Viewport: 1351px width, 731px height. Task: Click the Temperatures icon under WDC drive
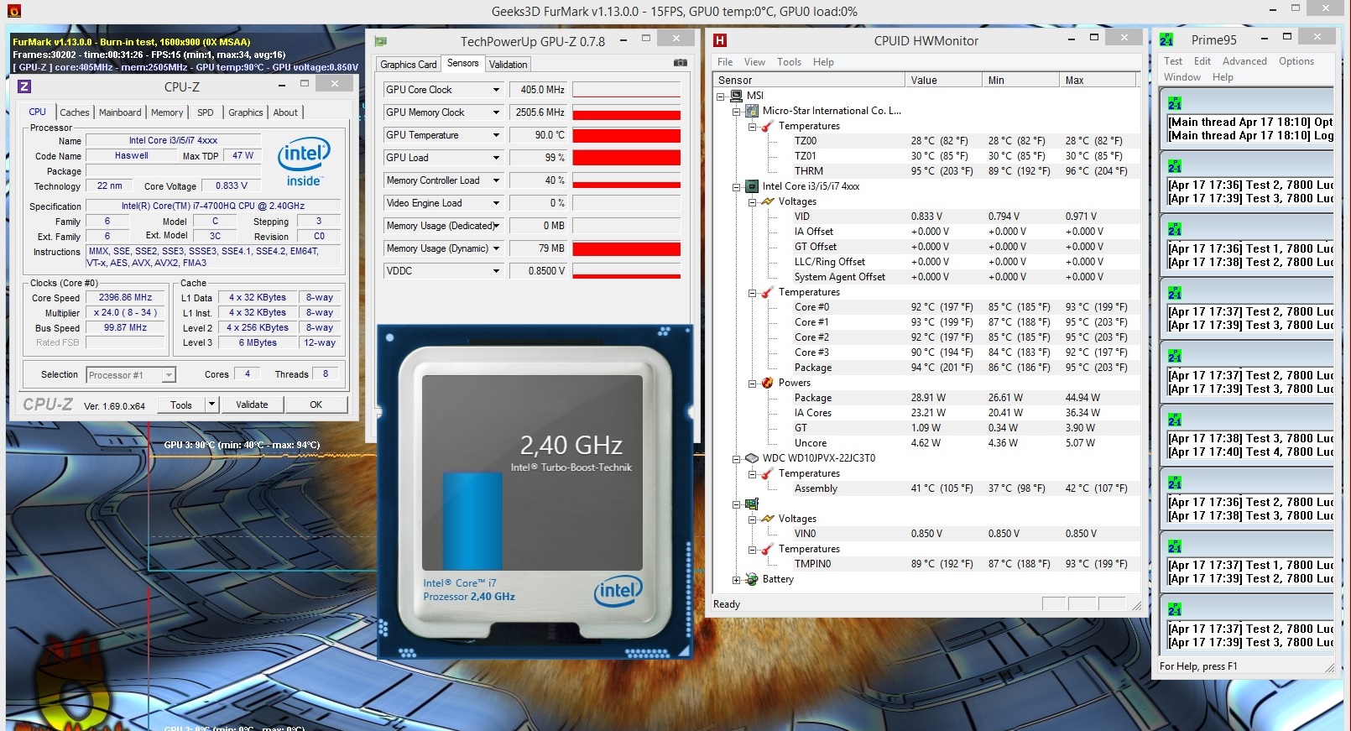767,473
